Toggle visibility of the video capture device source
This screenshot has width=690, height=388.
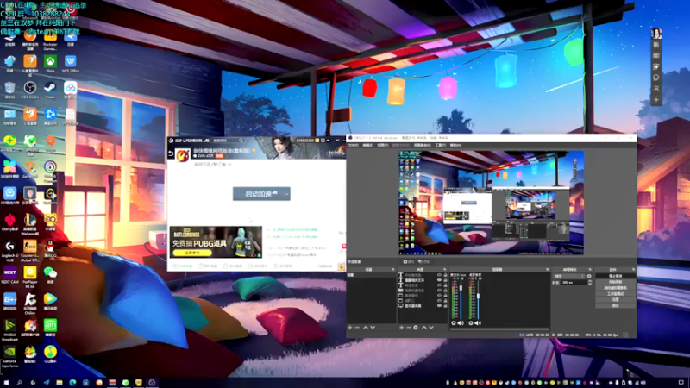(x=439, y=291)
